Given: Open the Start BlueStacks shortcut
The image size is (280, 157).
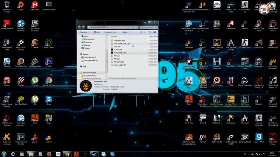Looking at the screenshot, I should click(21, 100).
